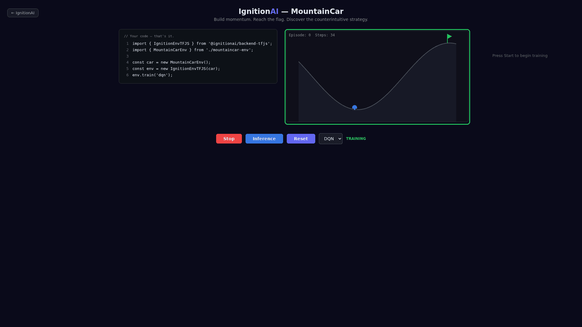The height and width of the screenshot is (327, 582).
Task: Reset the MountainCar environment
Action: [x=301, y=139]
